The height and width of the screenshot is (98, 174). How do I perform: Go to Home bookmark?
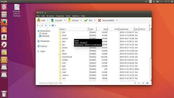pyautogui.click(x=43, y=34)
